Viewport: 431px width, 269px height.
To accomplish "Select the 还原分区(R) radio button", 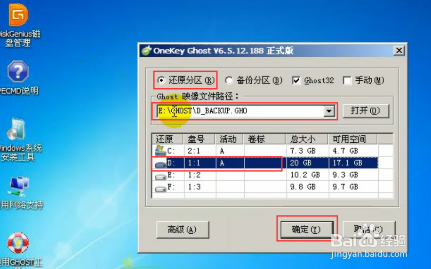I will [x=161, y=80].
